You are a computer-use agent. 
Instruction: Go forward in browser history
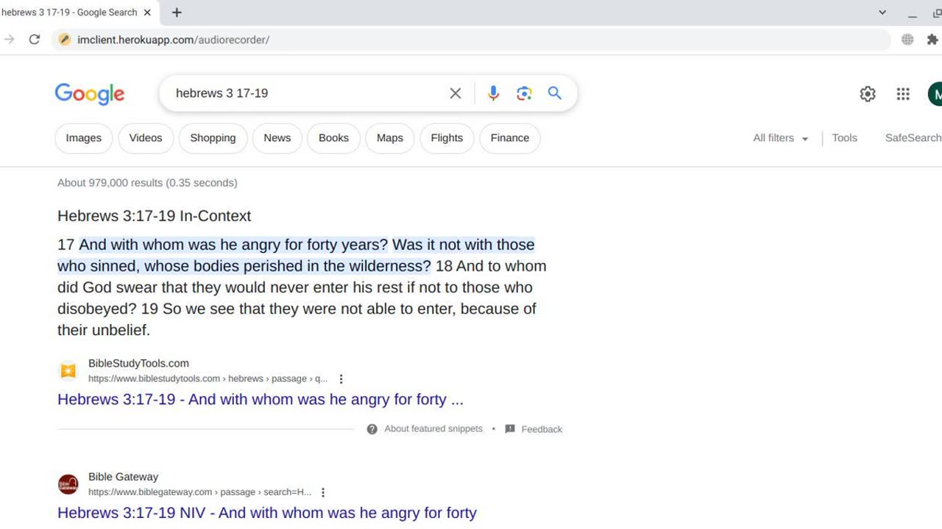9,40
